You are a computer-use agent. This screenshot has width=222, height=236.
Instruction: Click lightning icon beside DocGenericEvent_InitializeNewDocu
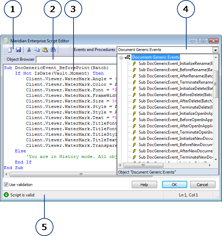tap(134, 138)
